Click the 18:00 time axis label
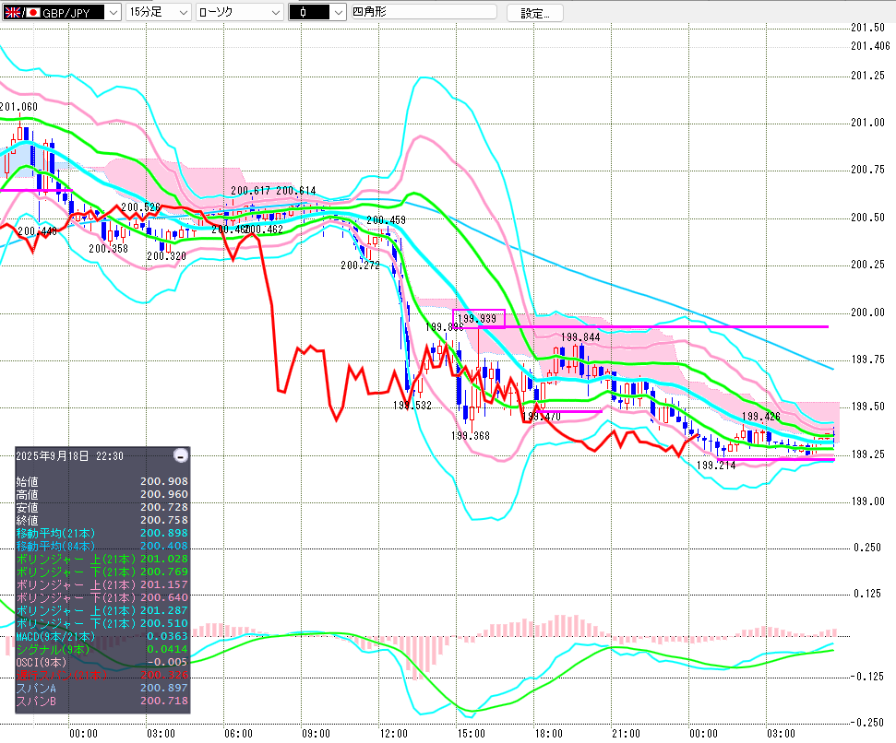This screenshot has width=896, height=743. tap(549, 733)
